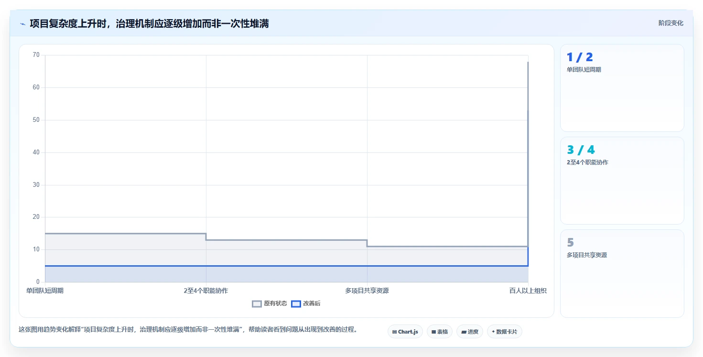This screenshot has width=703, height=357.
Task: Click the big number 3 / 4
Action: click(x=581, y=150)
